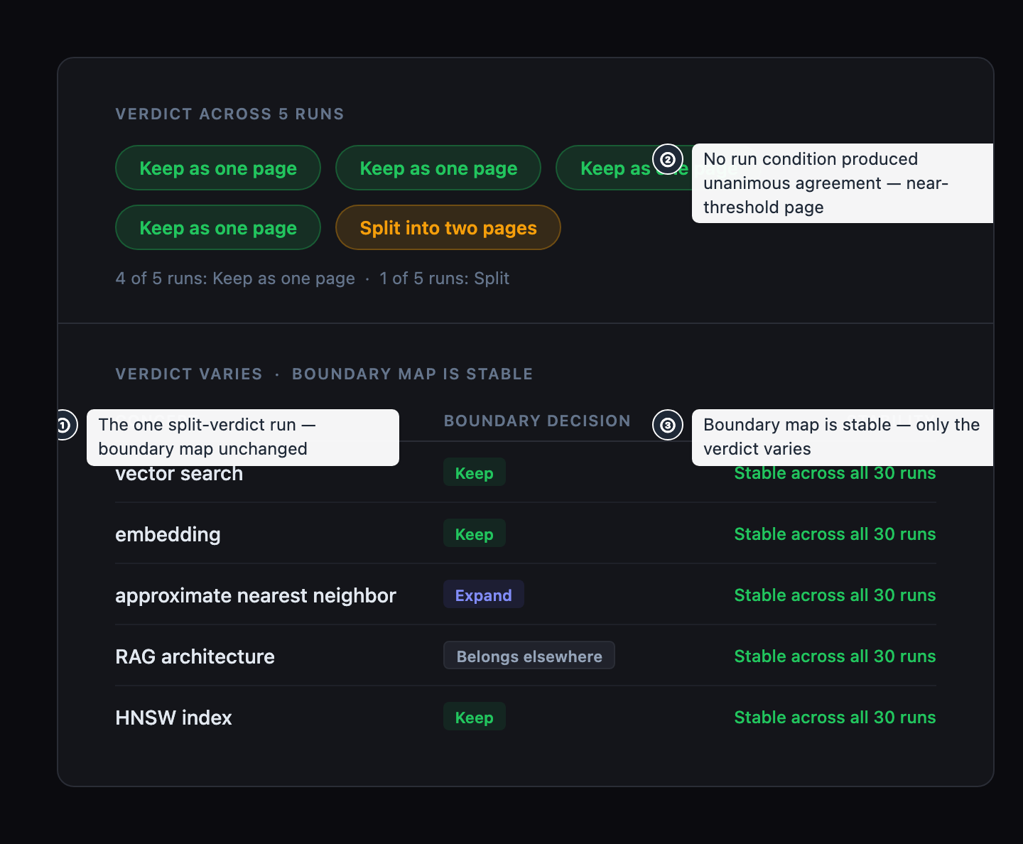
Task: Click the Keep badge for HNSW index
Action: click(x=475, y=717)
